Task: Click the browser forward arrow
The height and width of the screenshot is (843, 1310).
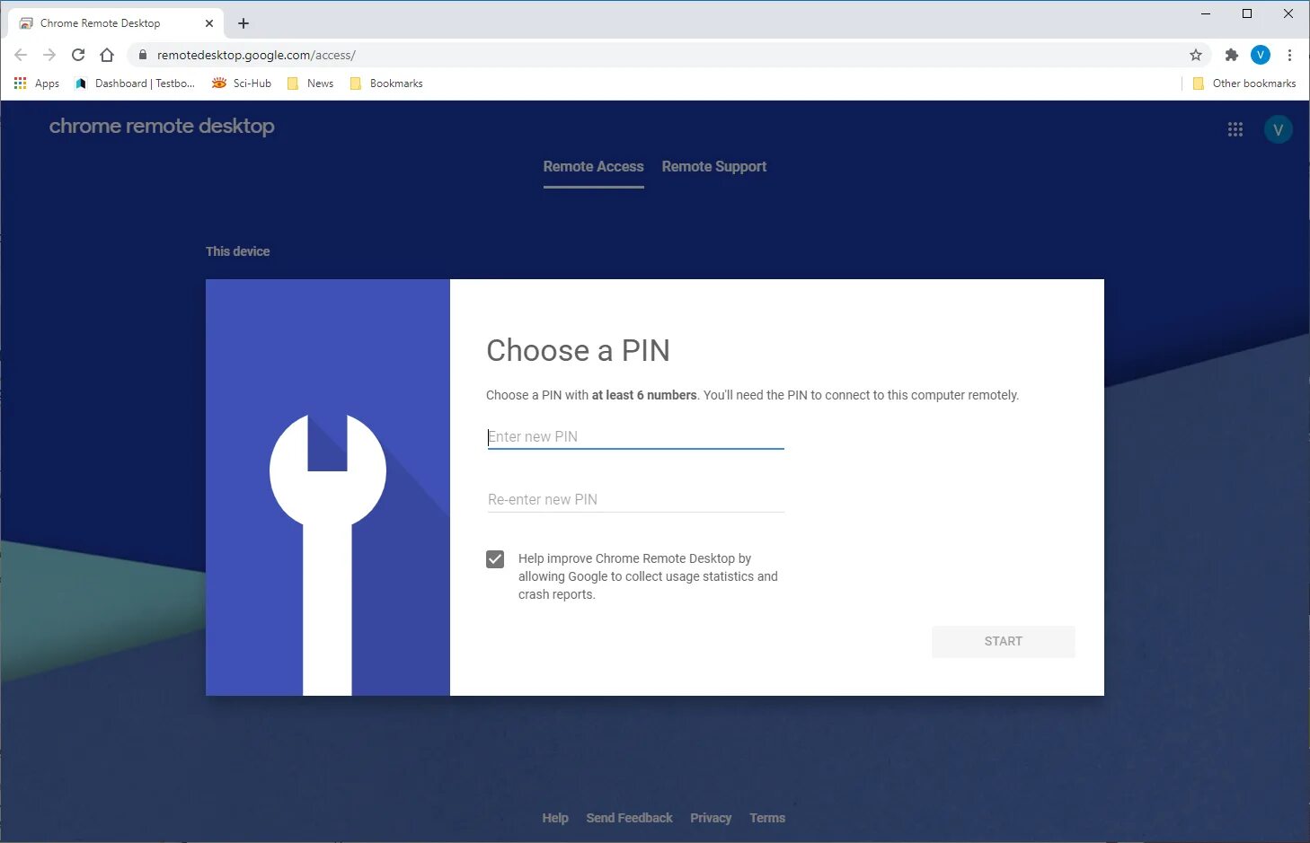Action: 49,55
